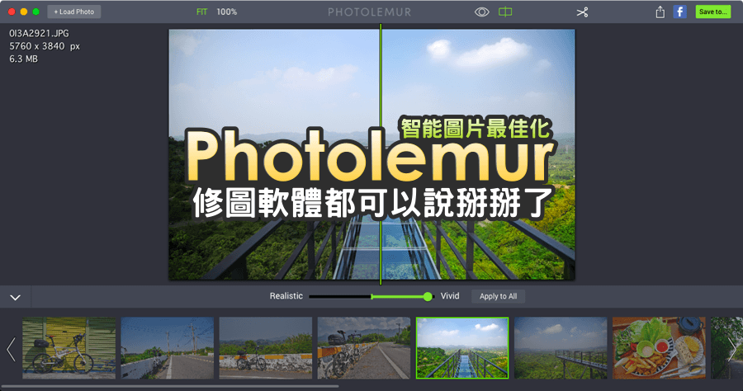
Task: Click the green fullscreen window button
Action: tap(35, 12)
